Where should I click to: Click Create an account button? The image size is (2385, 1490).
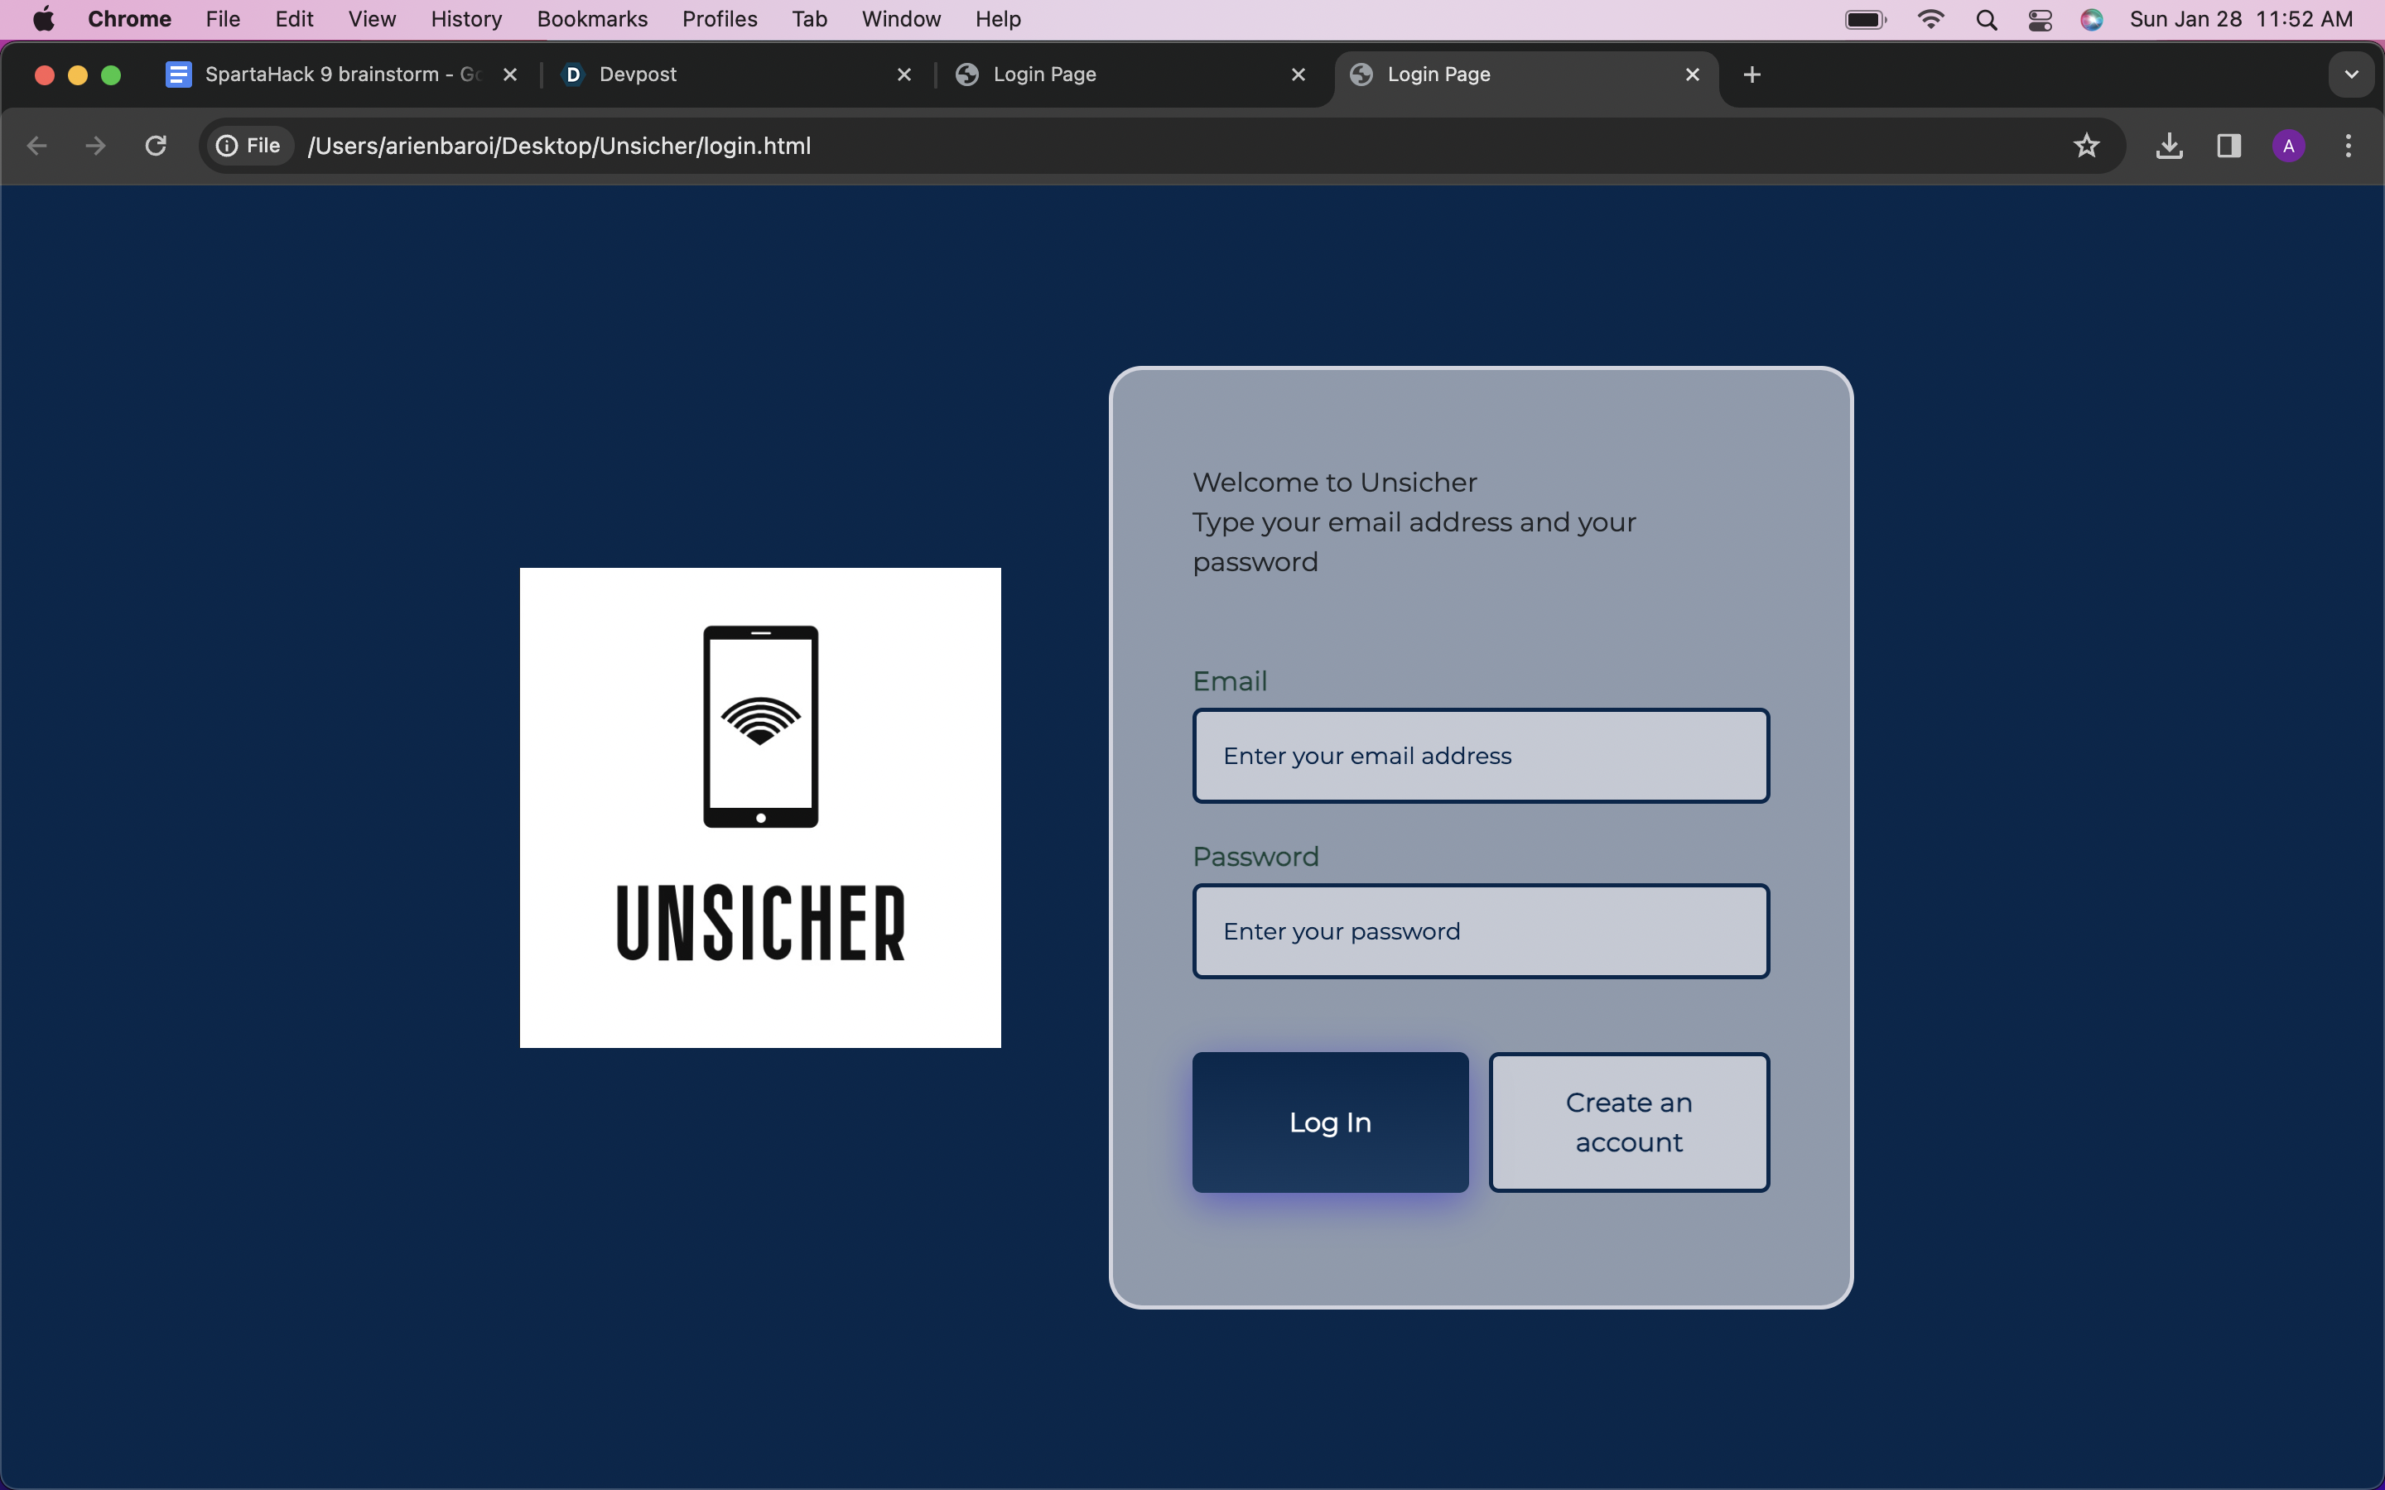coord(1628,1122)
